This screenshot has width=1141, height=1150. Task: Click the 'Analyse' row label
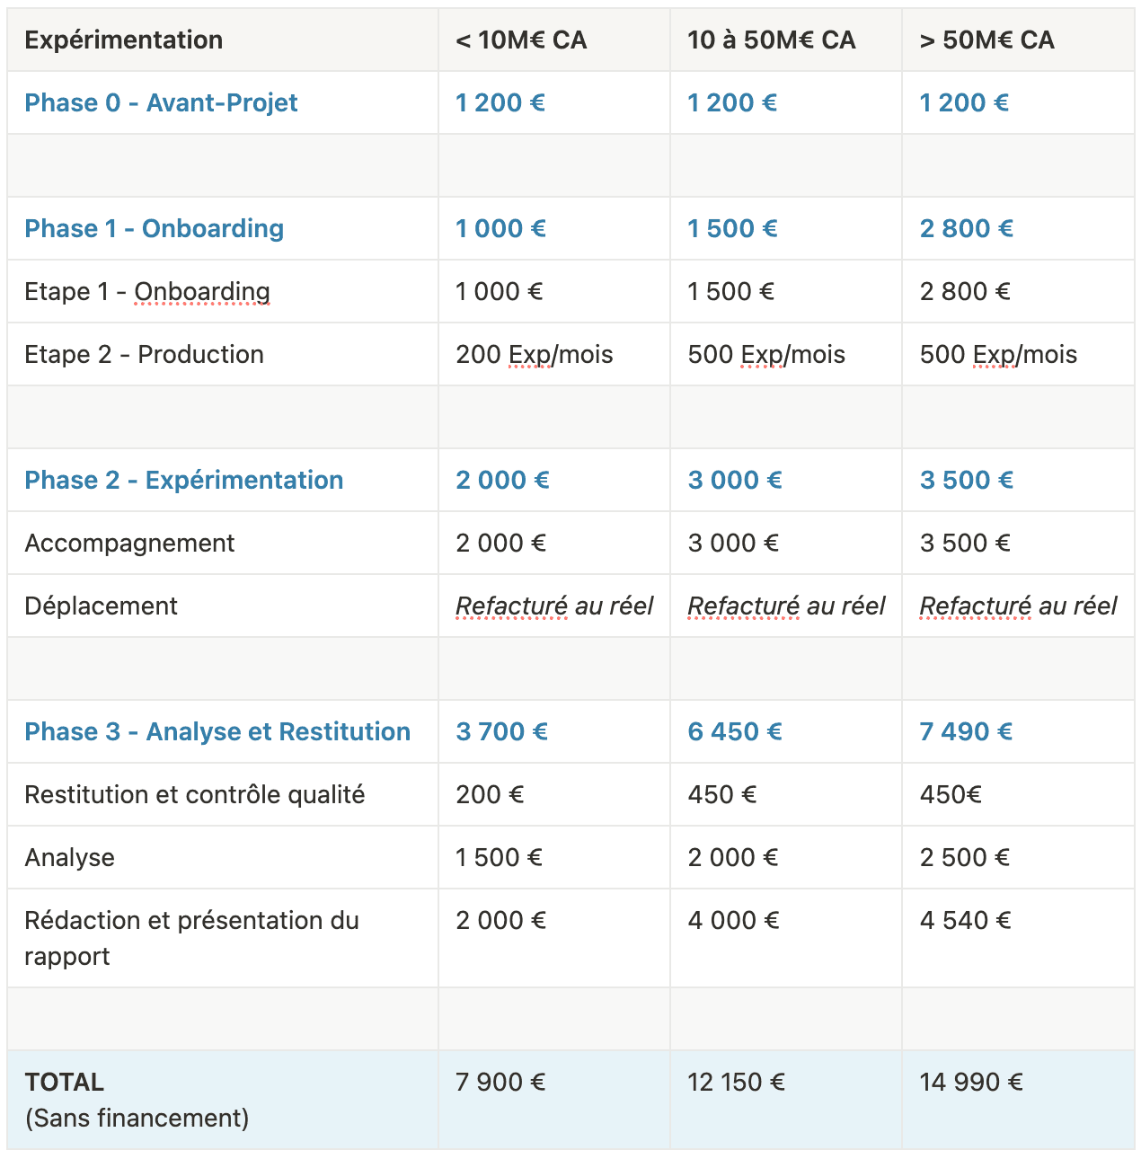[x=70, y=858]
